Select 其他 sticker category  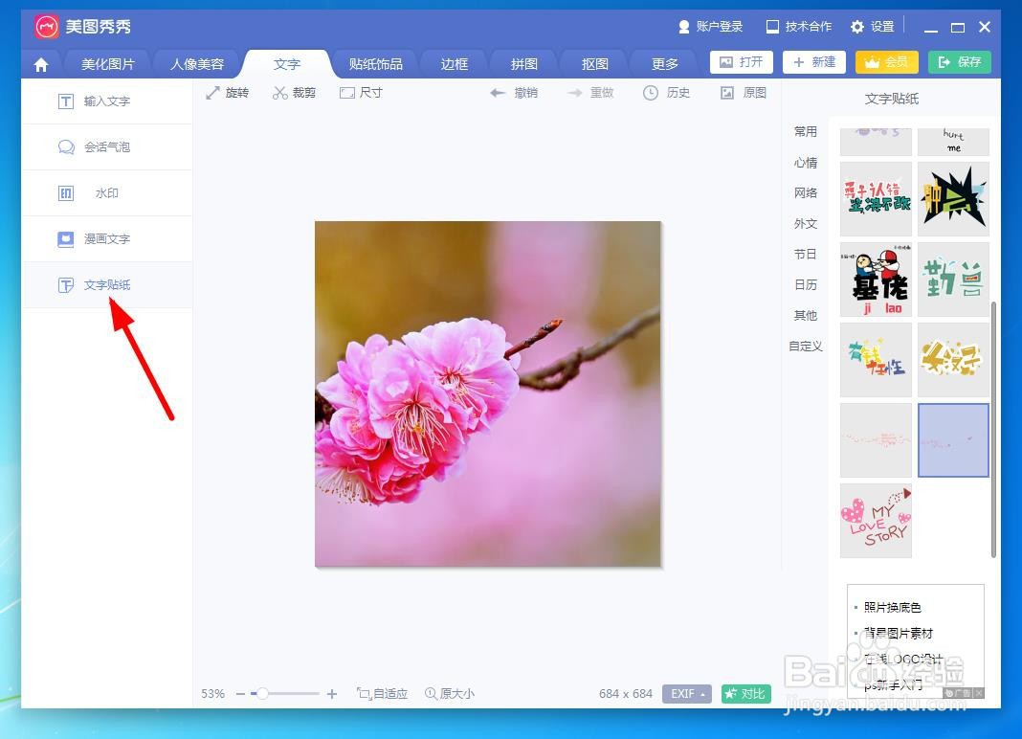click(x=806, y=316)
